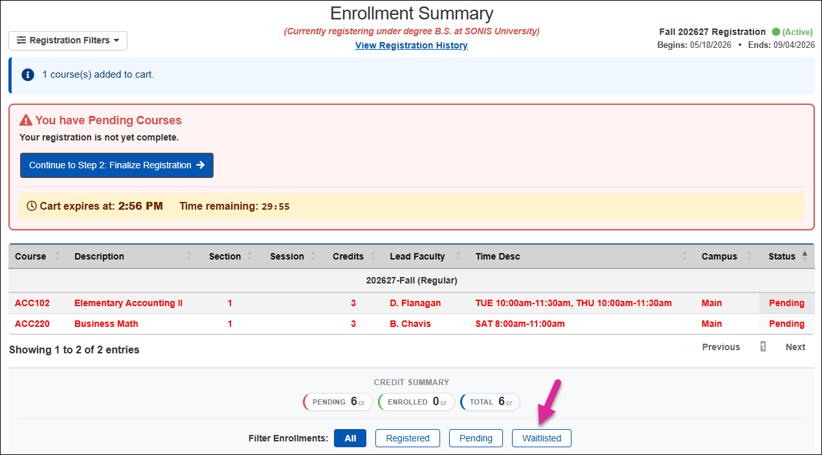Click the sliders icon on Registration Filters
The height and width of the screenshot is (455, 822).
(x=21, y=40)
